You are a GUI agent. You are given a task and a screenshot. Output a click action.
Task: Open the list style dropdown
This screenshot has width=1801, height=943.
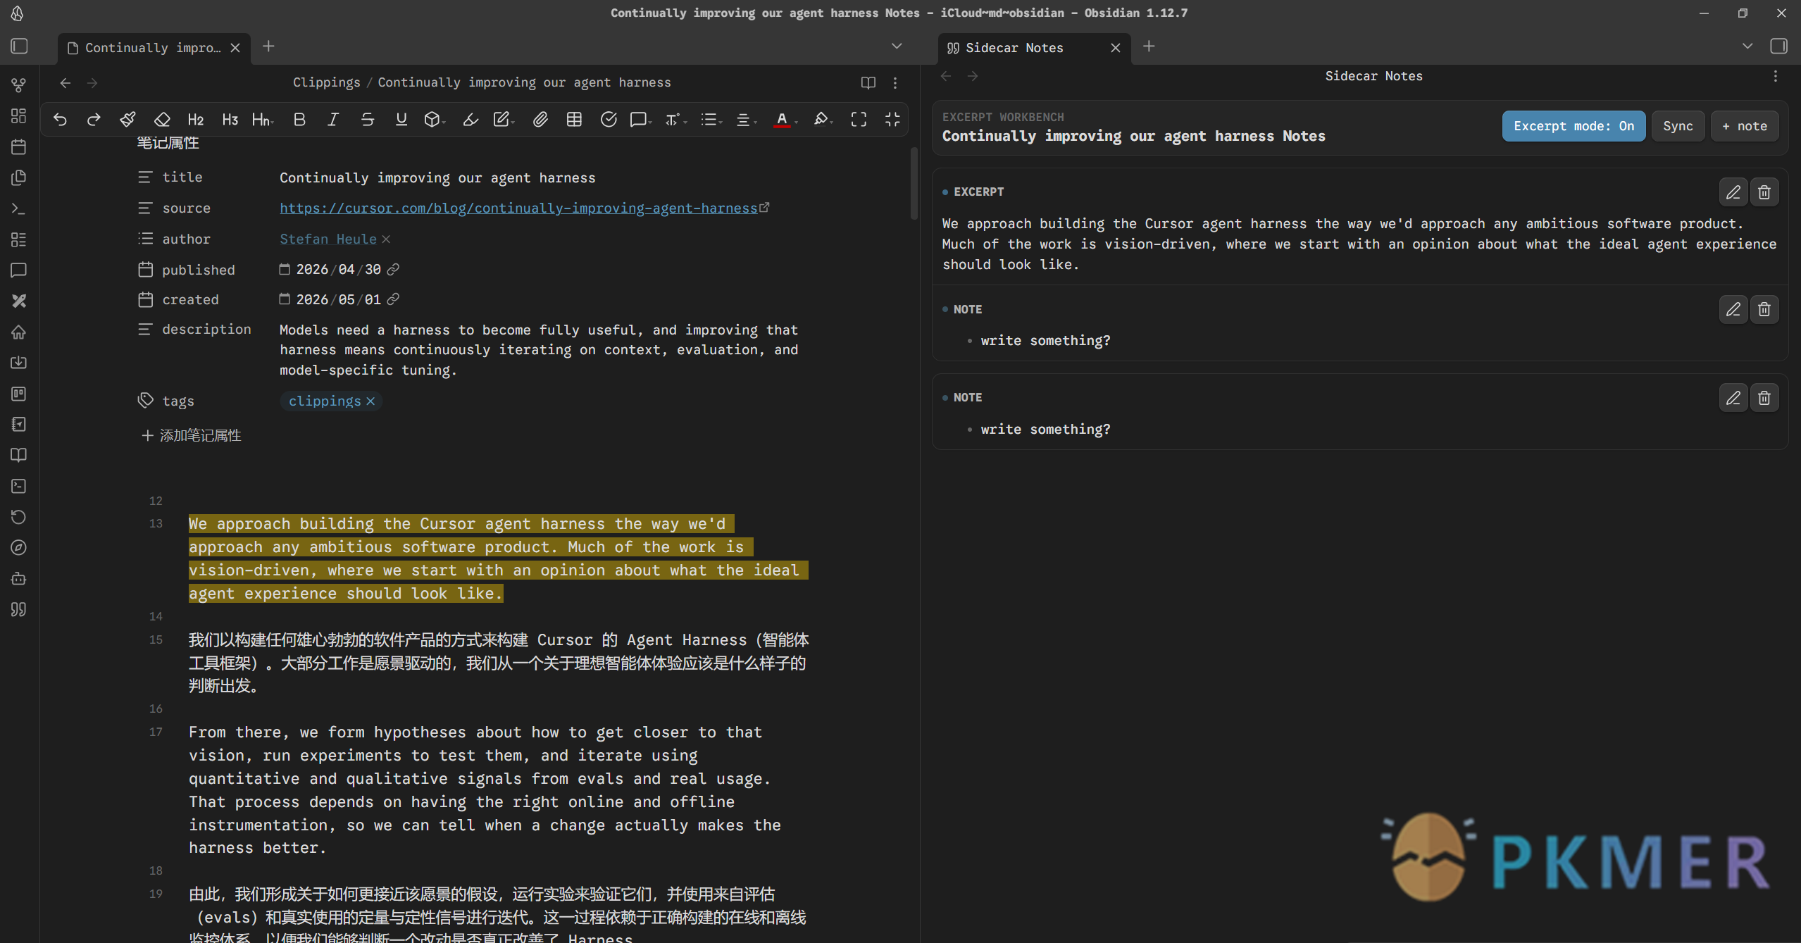click(x=711, y=120)
